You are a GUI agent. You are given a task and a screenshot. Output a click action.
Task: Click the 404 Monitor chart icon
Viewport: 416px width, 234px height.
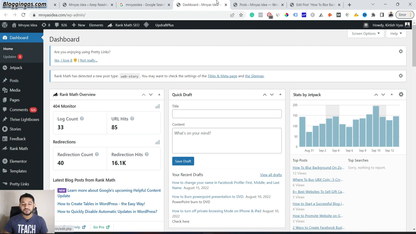[x=158, y=106]
